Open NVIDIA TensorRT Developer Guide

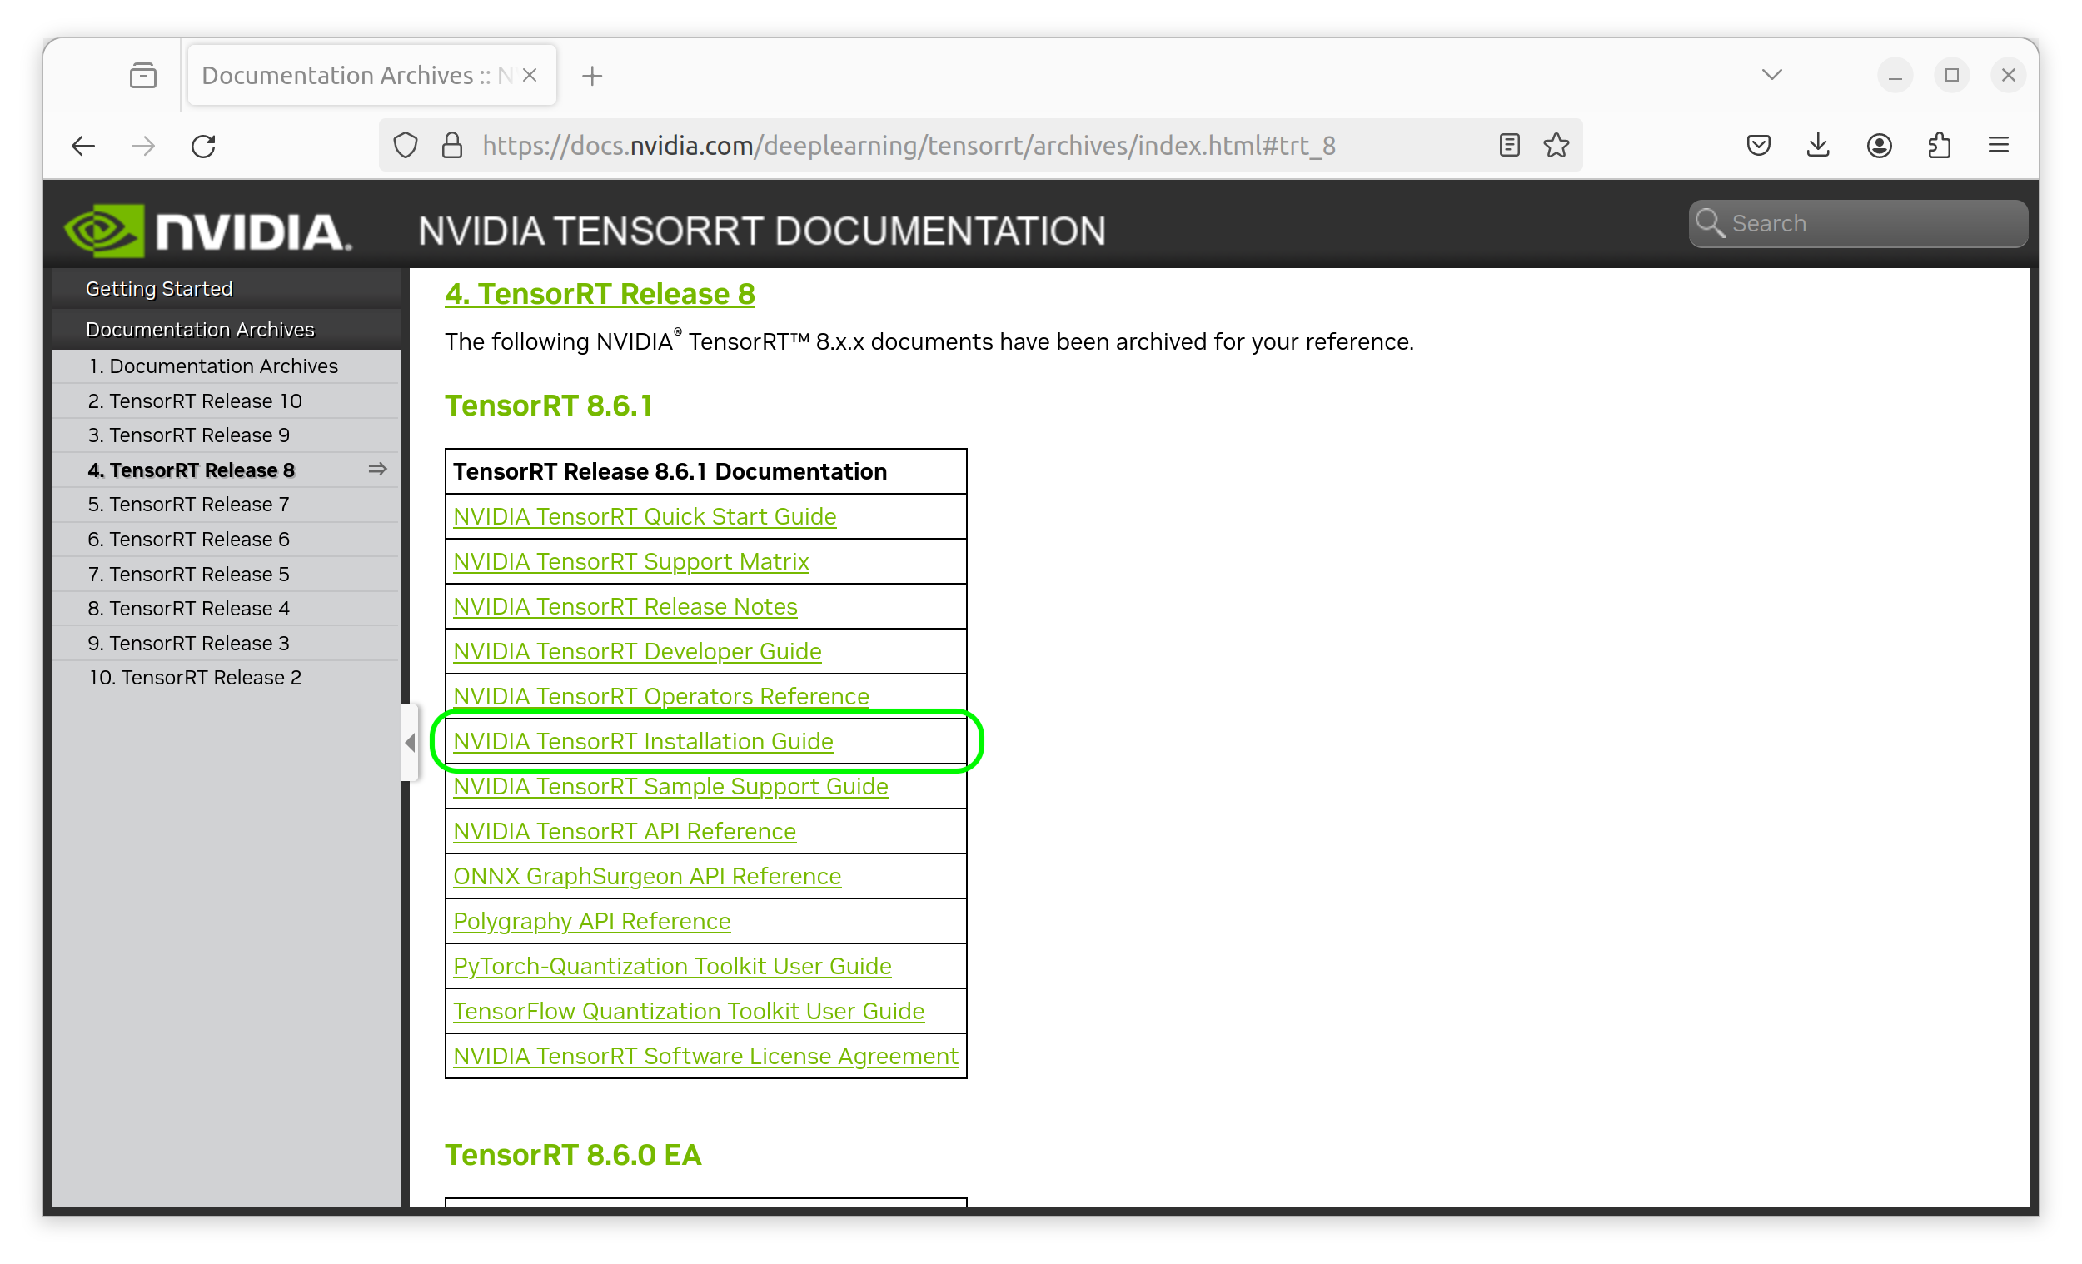[636, 650]
